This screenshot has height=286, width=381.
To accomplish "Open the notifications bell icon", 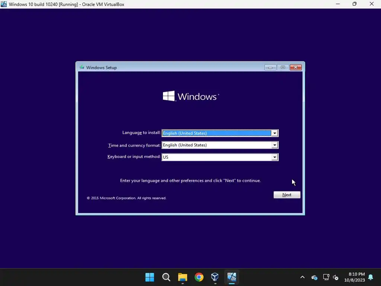I will pos(371,277).
